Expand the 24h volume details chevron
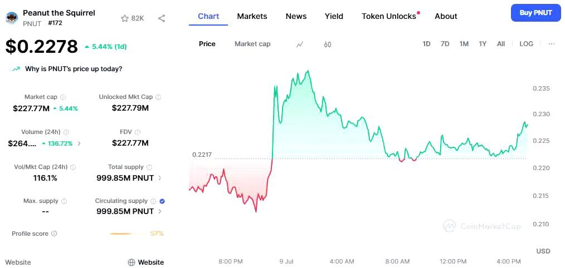The height and width of the screenshot is (268, 565). click(79, 143)
